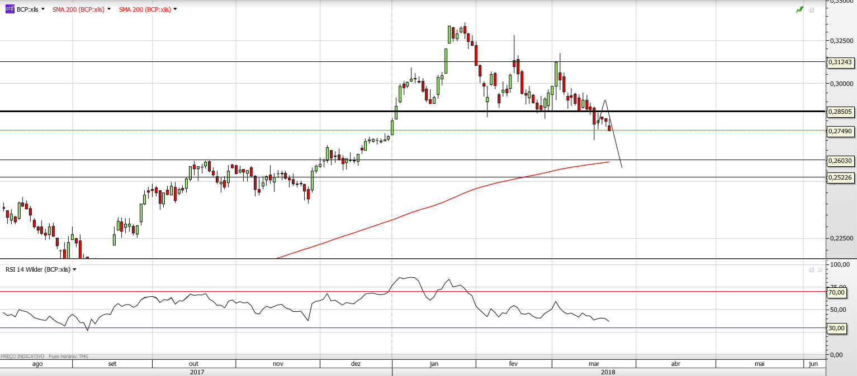
Task: Close the RSI indicator panel
Action: tap(820, 269)
